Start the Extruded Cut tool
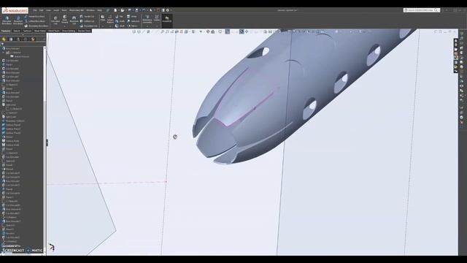Image resolution: width=467 pixels, height=263 pixels. pyautogui.click(x=55, y=20)
